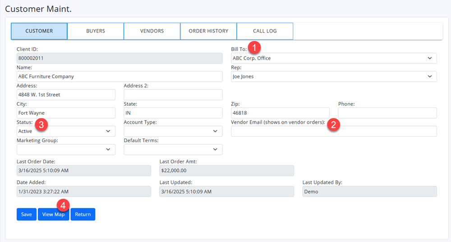Click the Address 2 input box
This screenshot has width=451, height=242.
pyautogui.click(x=173, y=94)
